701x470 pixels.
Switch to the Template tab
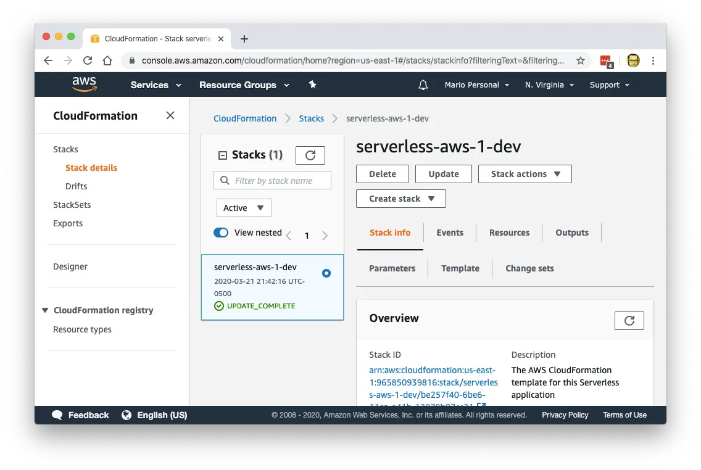pos(460,268)
